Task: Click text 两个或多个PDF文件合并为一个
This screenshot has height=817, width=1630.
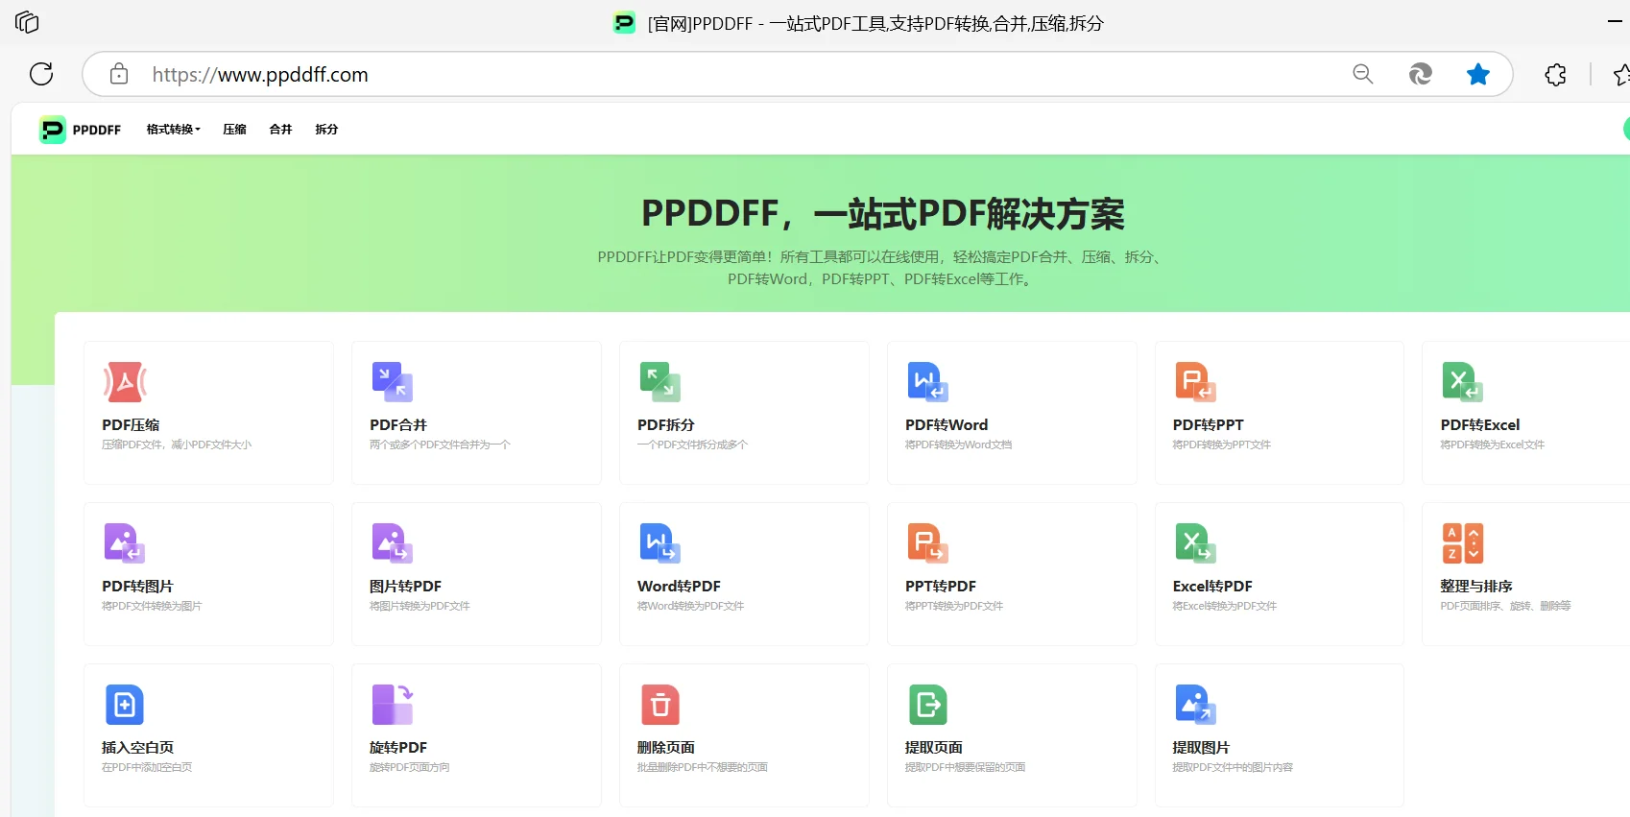Action: [440, 445]
